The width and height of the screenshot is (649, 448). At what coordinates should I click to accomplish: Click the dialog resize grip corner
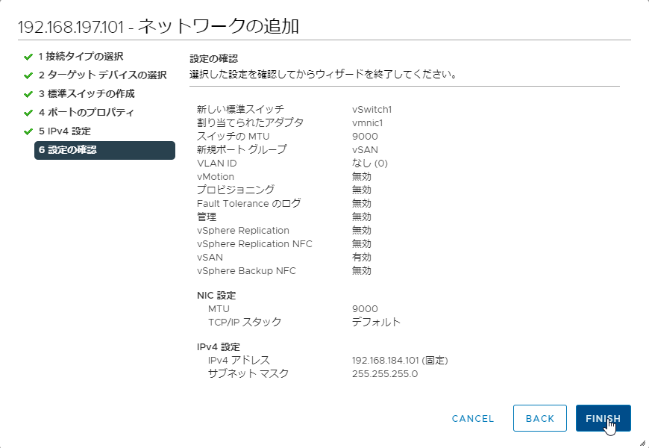642,443
